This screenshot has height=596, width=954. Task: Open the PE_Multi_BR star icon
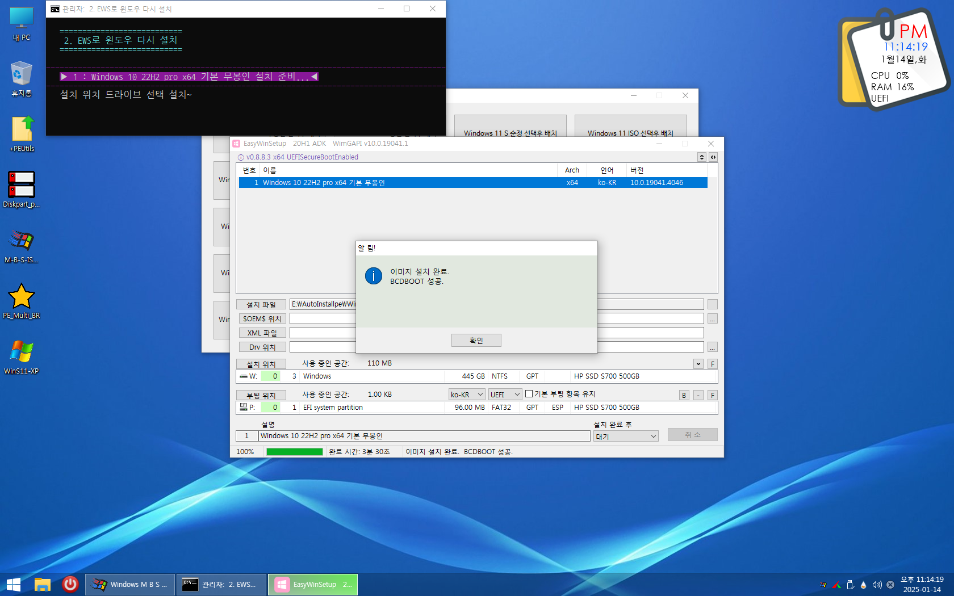click(x=22, y=301)
